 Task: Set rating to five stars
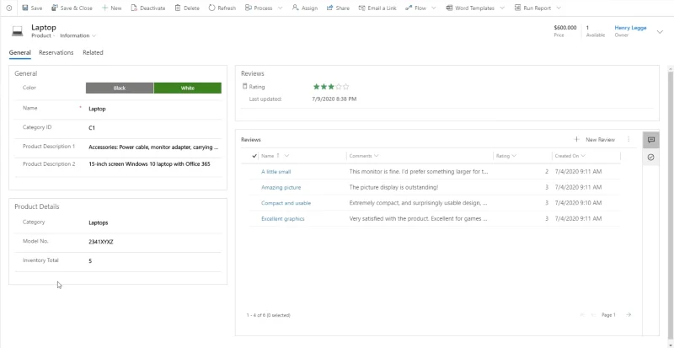tap(346, 87)
